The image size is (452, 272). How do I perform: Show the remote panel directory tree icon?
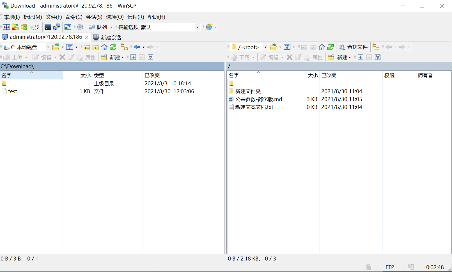376,47
